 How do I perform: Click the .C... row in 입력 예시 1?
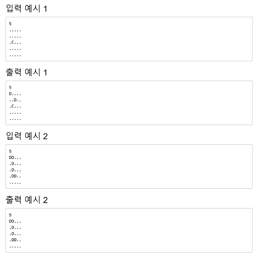(15, 43)
